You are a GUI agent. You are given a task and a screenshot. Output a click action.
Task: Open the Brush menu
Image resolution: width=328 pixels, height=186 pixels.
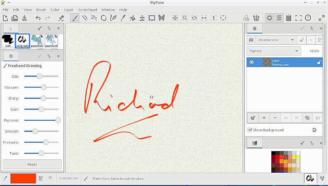pos(41,10)
